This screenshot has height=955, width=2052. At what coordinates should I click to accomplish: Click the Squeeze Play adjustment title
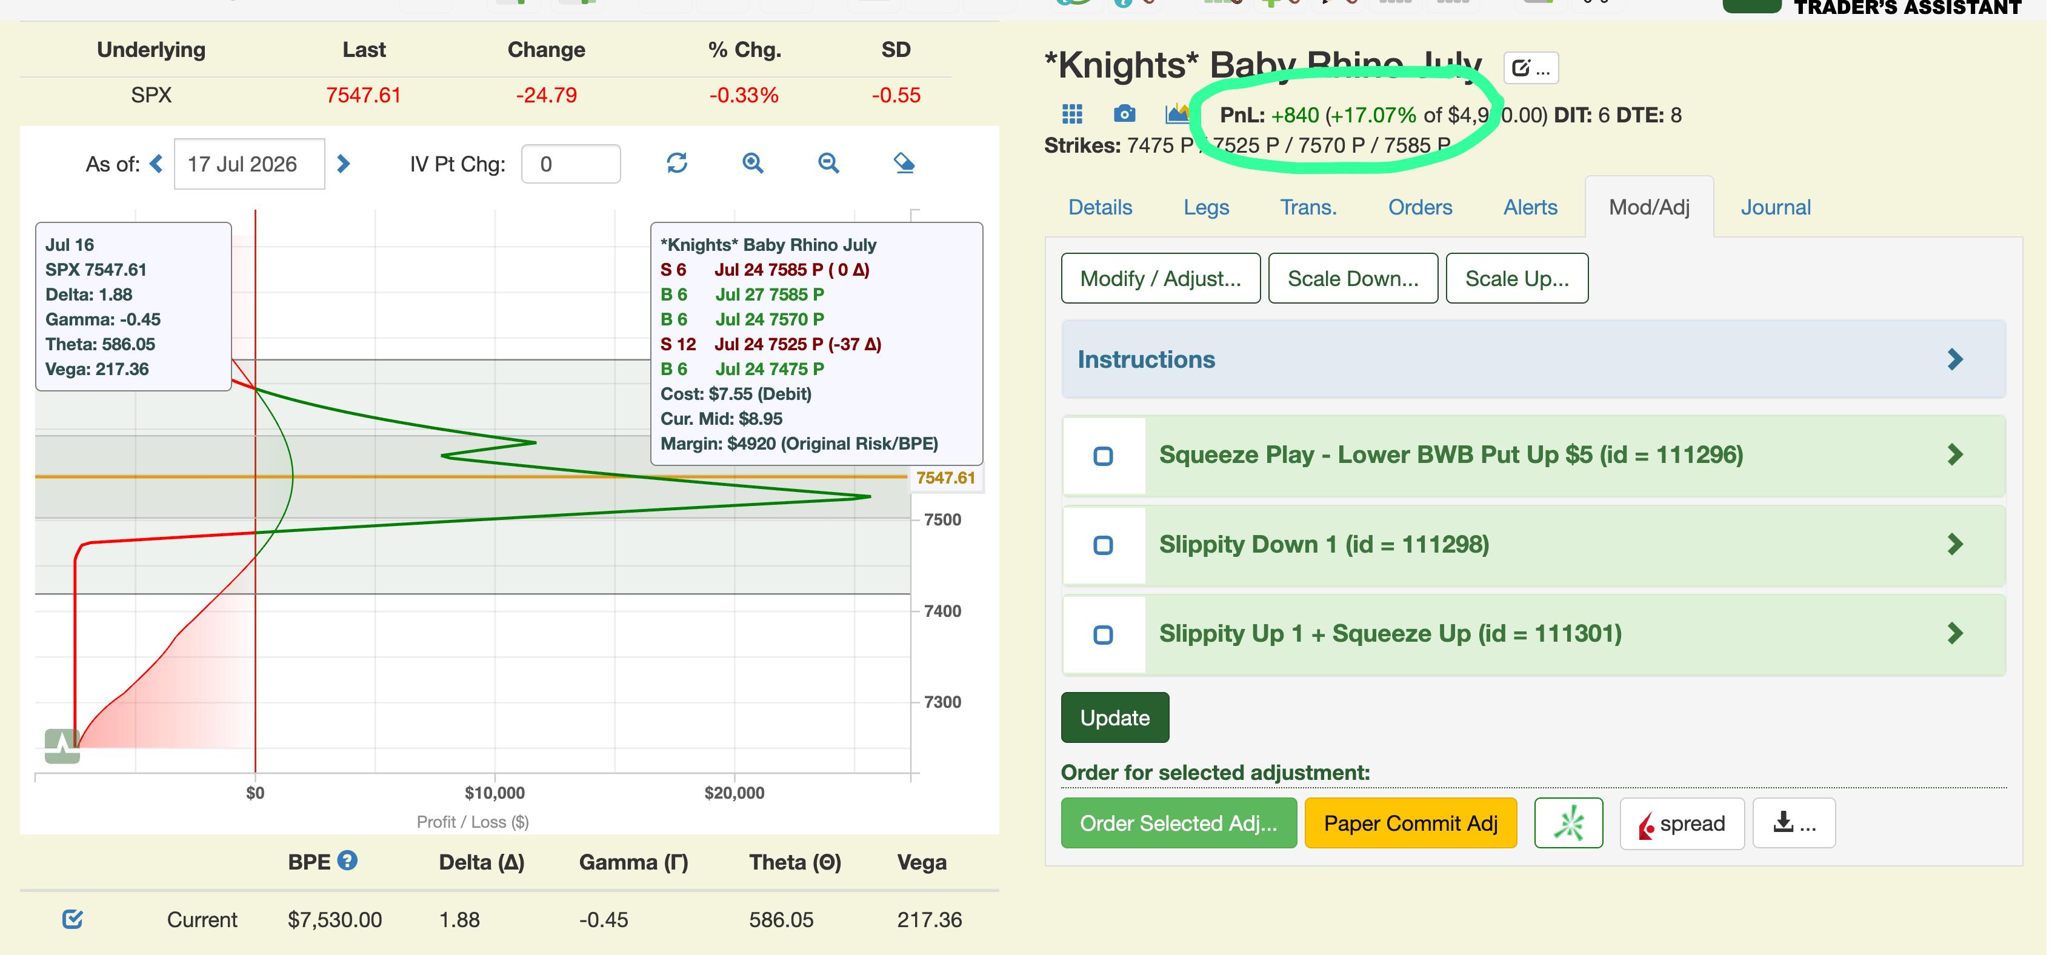(x=1451, y=455)
